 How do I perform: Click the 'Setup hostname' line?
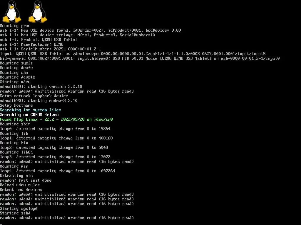pos(16,105)
